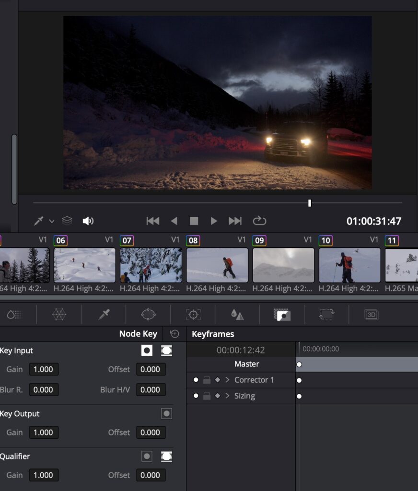Jump to the previous clip in the viewer
This screenshot has width=418, height=491.
click(153, 221)
